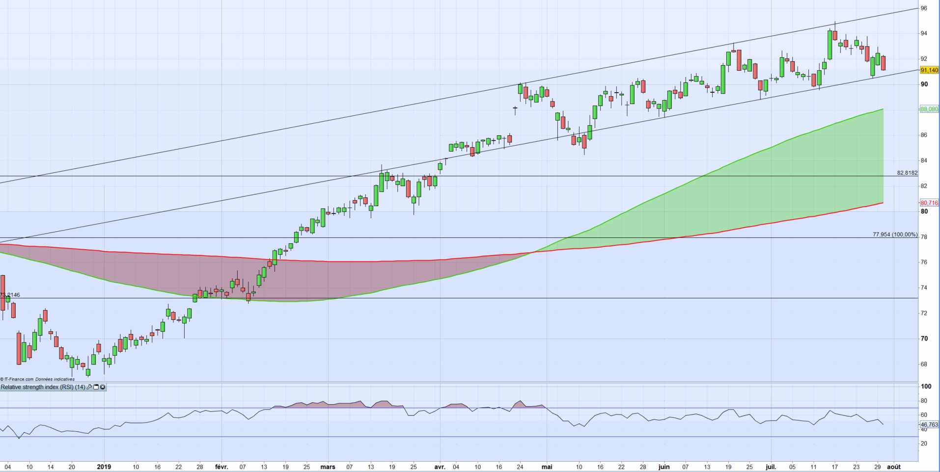Click the mai month label
The height and width of the screenshot is (472, 940).
[x=547, y=467]
